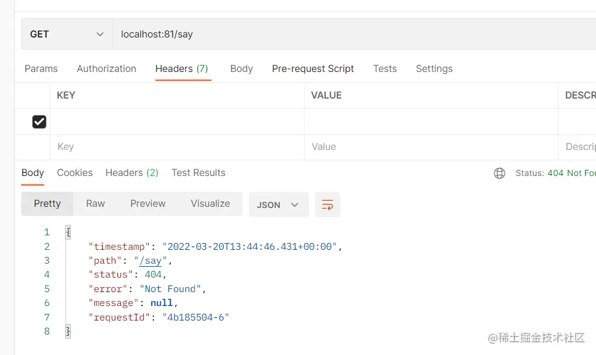Switch to the Preview view

coord(148,204)
